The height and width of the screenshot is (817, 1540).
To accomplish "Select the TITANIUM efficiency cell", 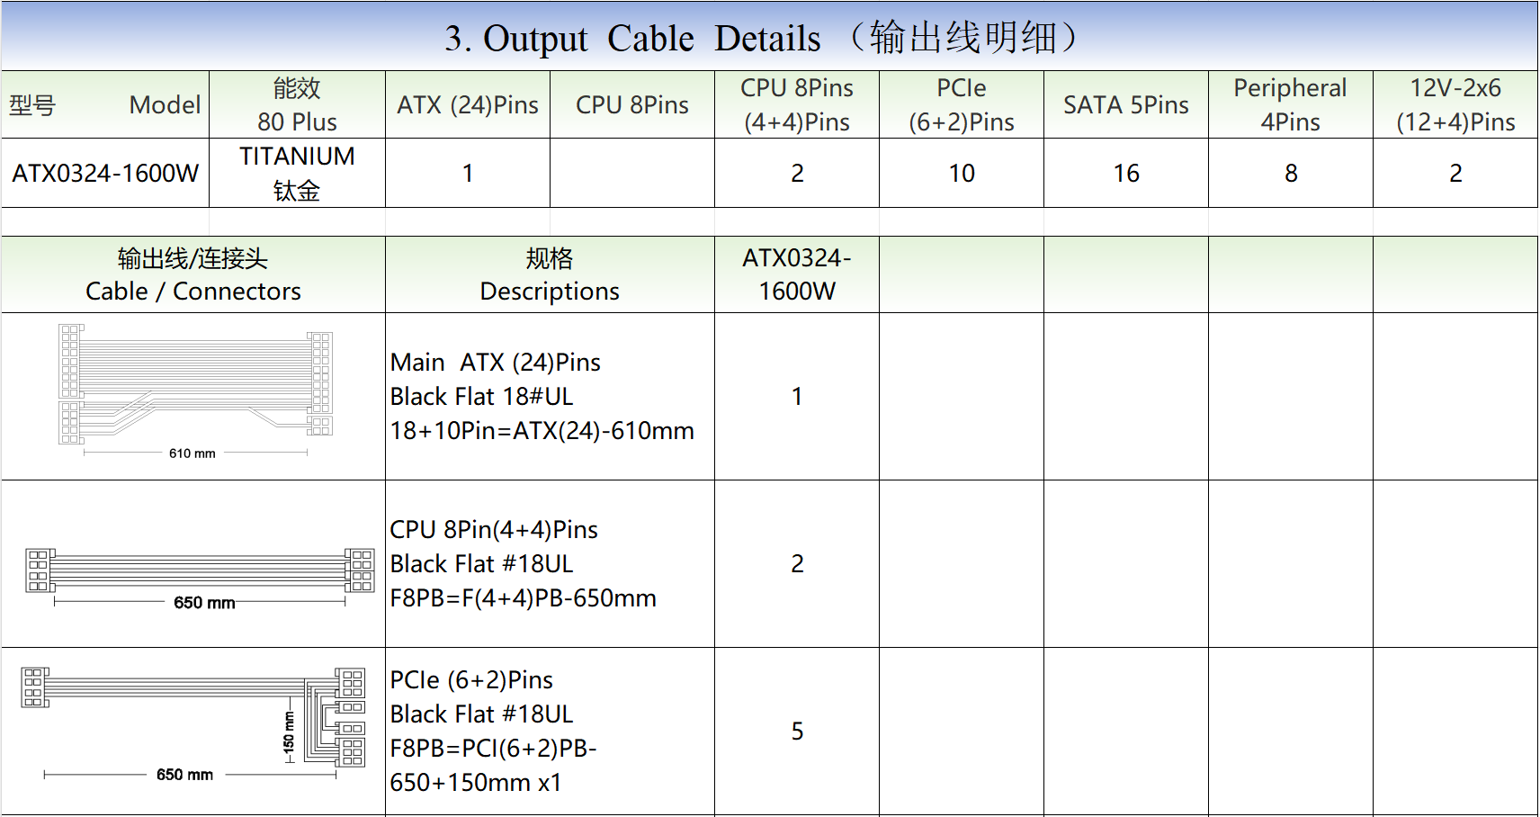I will (297, 173).
